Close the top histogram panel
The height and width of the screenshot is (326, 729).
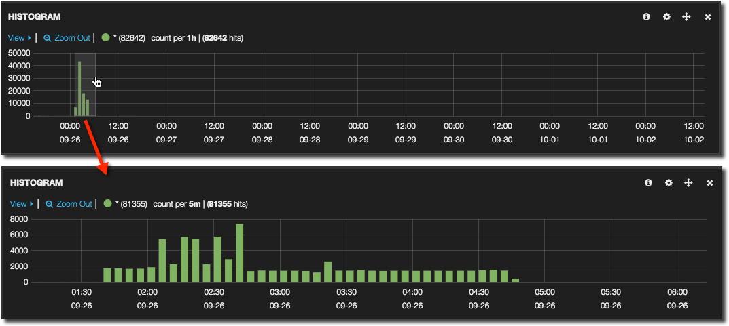click(x=708, y=17)
